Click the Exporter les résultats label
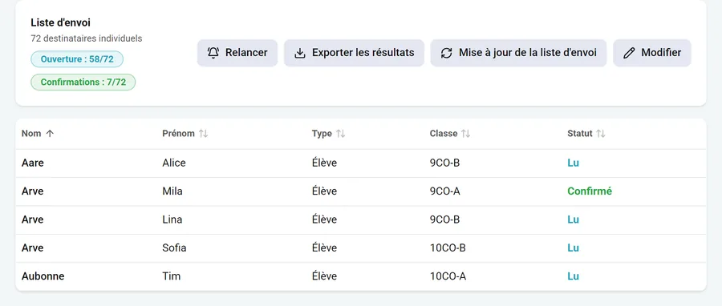 (363, 53)
